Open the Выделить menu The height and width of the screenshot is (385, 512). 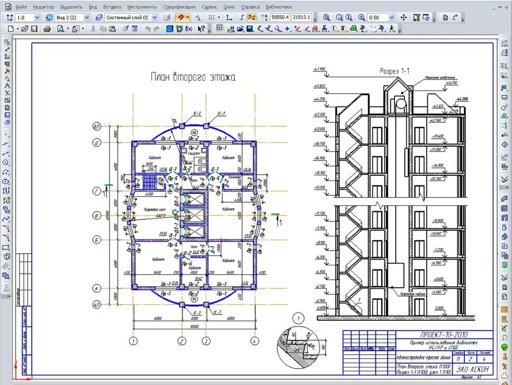pos(71,6)
